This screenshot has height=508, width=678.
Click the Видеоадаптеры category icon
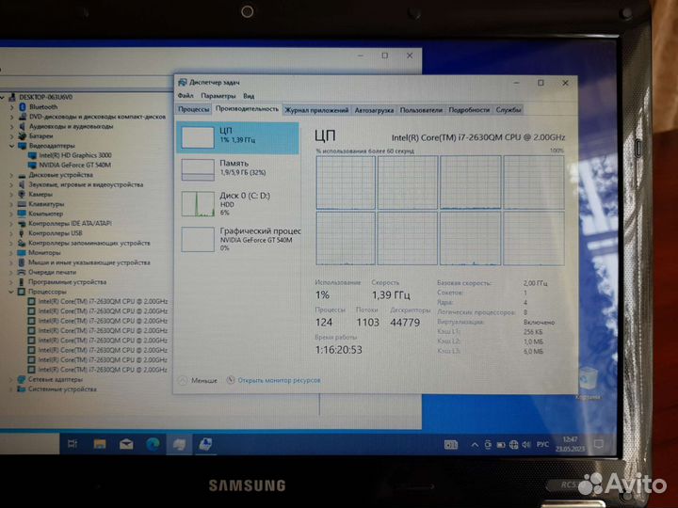pyautogui.click(x=23, y=146)
